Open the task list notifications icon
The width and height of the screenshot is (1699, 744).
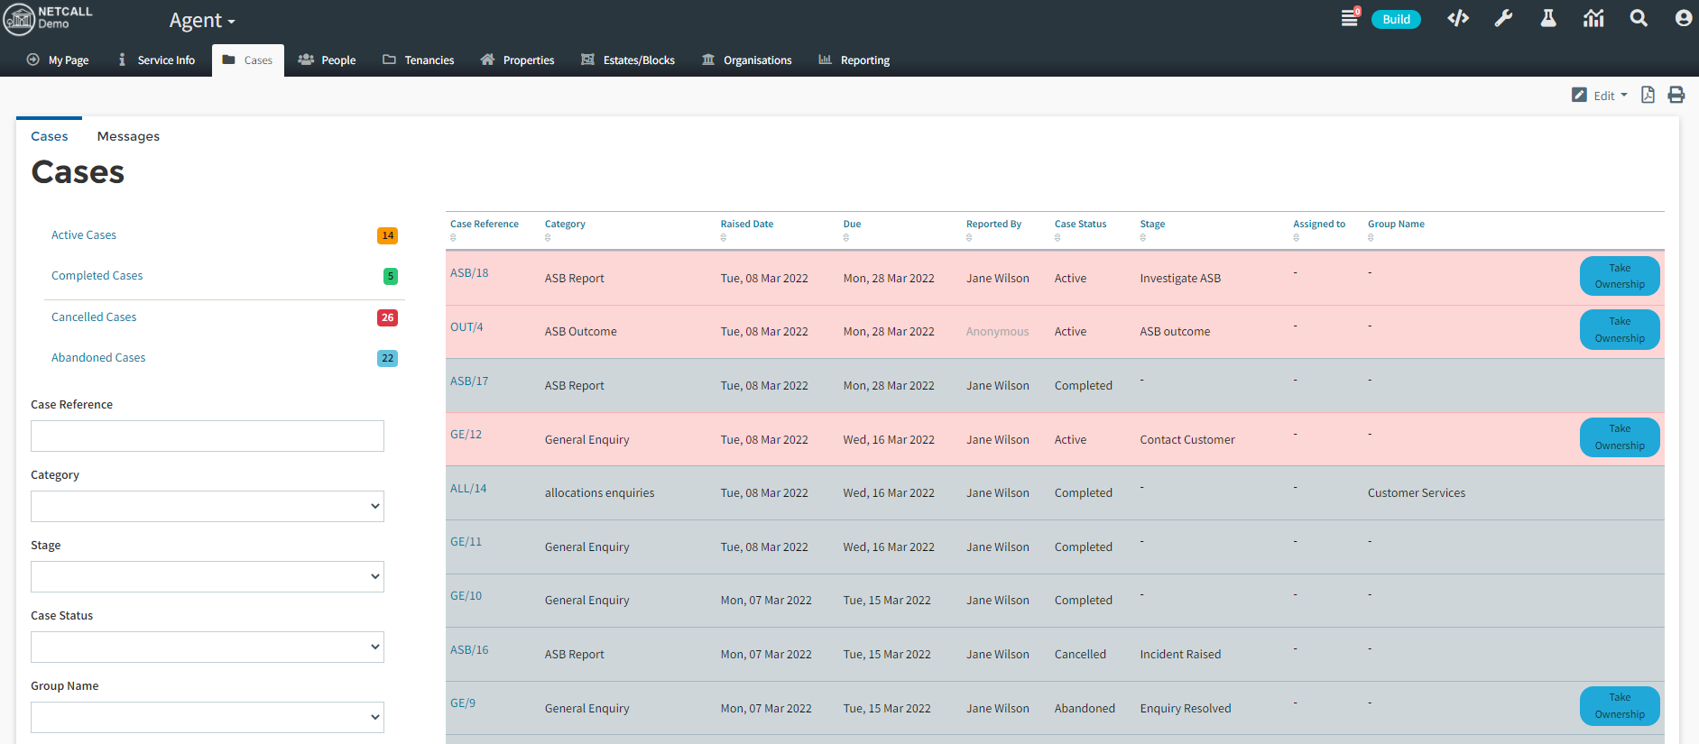pyautogui.click(x=1350, y=18)
